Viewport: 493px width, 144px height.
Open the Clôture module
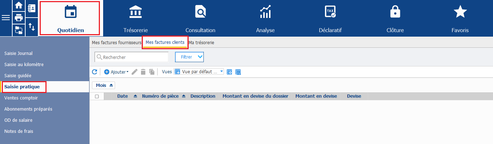coord(395,18)
